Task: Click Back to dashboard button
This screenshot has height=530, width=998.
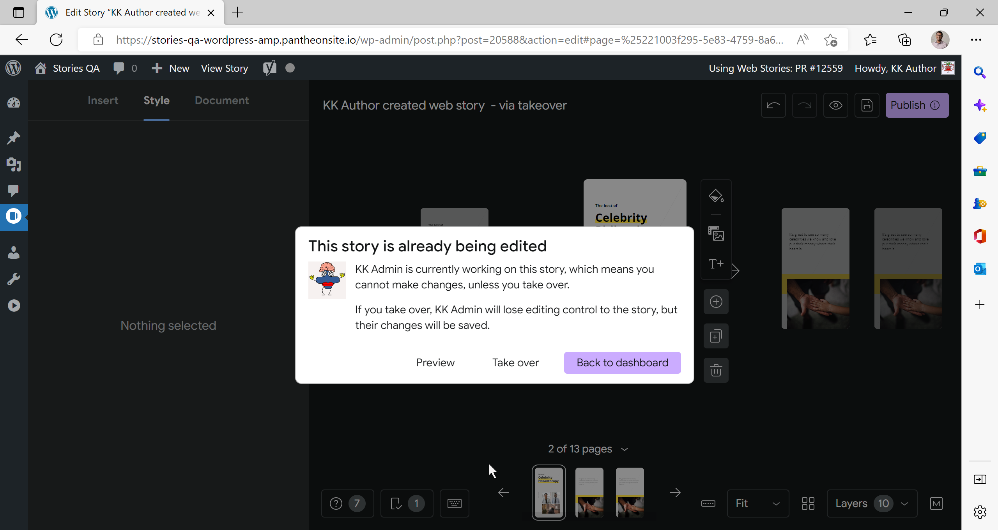Action: [x=622, y=363]
